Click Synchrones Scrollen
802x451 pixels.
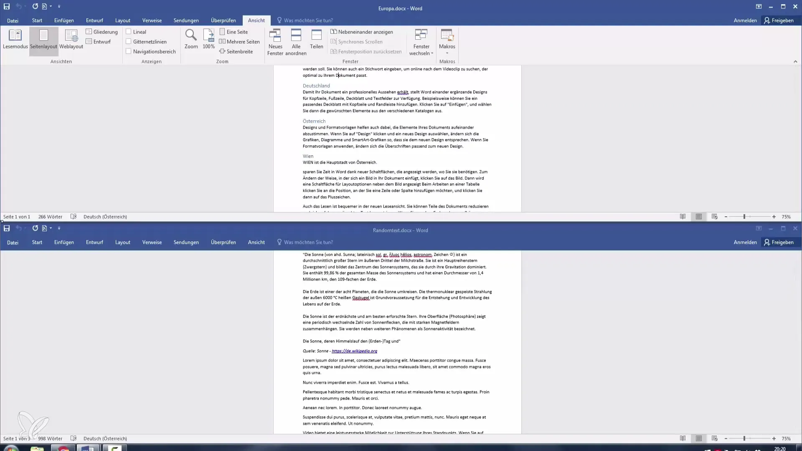(356, 42)
